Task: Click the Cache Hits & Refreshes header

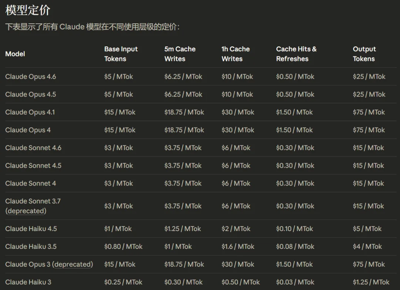Action: coord(296,54)
